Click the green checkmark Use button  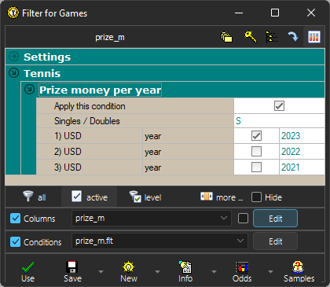coord(27,272)
